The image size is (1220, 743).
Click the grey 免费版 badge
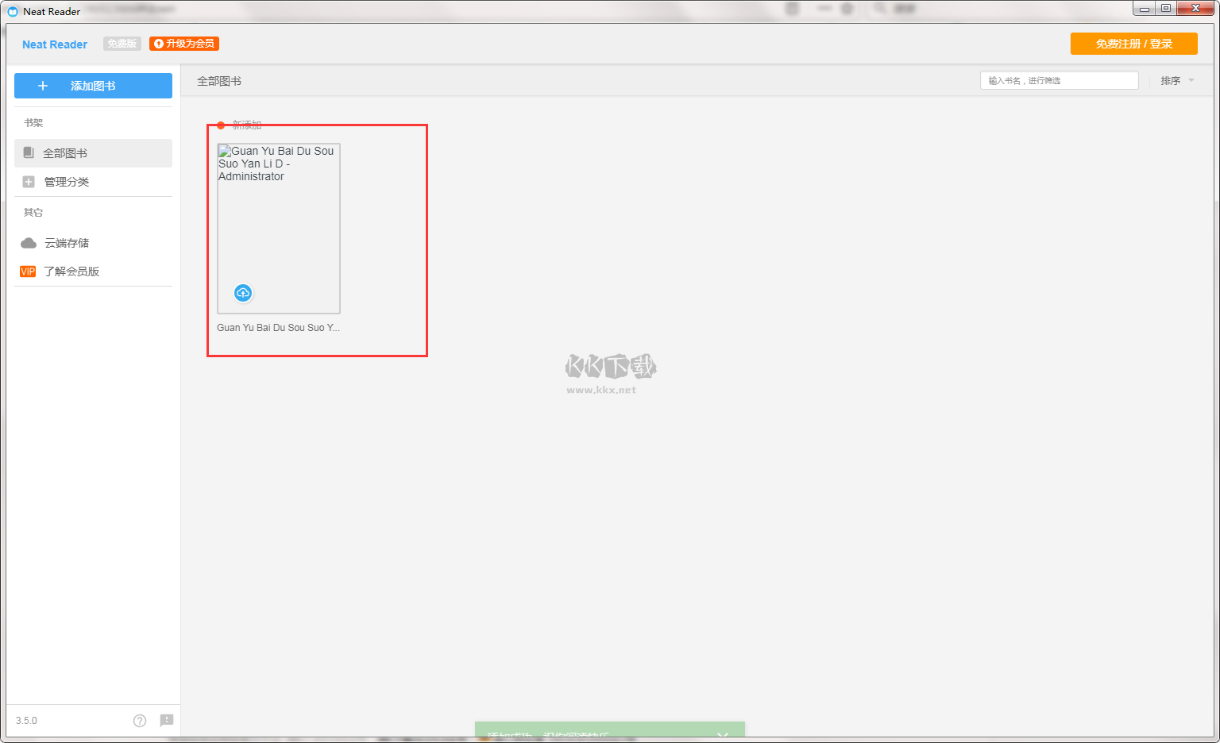(x=122, y=44)
